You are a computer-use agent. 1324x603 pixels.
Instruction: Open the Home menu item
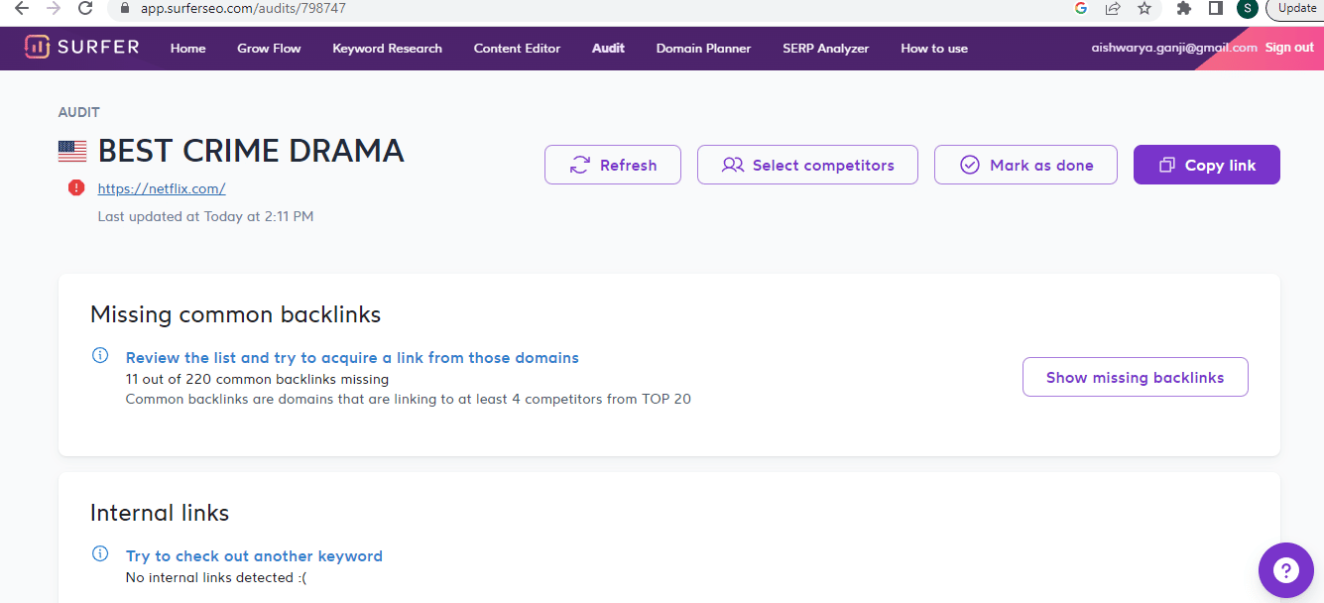pos(187,48)
